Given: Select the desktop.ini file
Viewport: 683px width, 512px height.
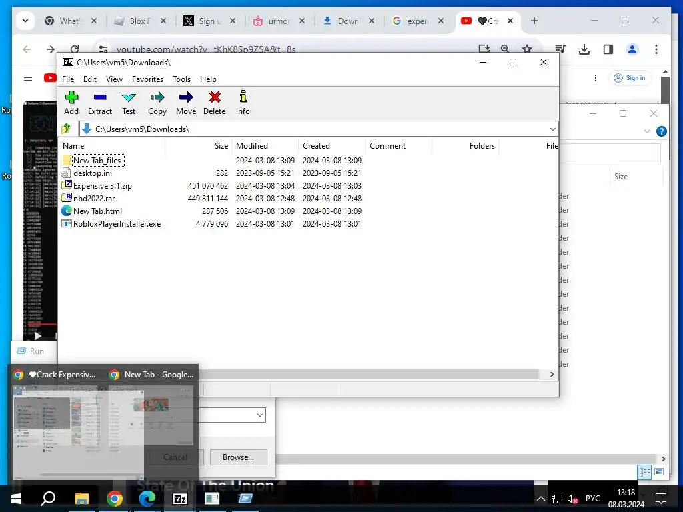Looking at the screenshot, I should 92,173.
